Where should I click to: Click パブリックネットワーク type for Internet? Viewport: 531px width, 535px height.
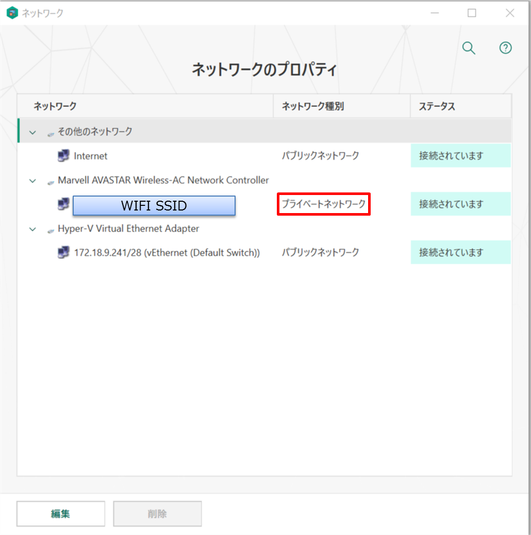point(320,156)
